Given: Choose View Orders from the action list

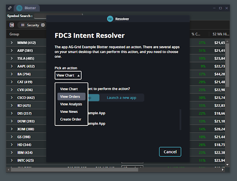Looking at the screenshot, I should click(71, 97).
